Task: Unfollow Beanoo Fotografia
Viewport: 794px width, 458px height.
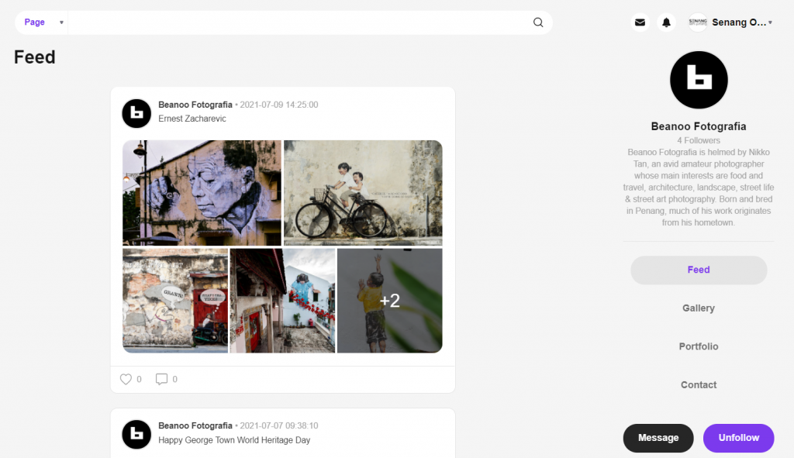Action: pos(738,438)
